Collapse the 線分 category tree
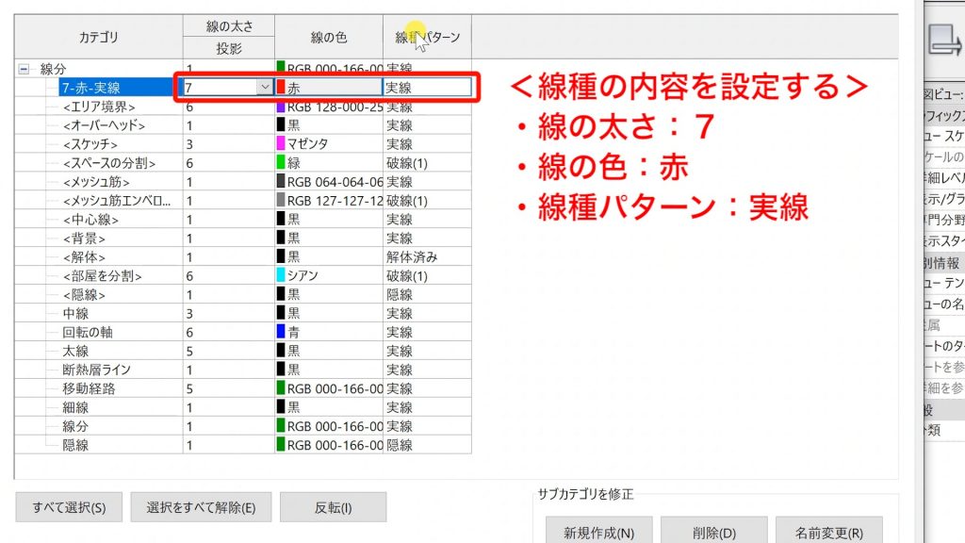 [x=23, y=67]
